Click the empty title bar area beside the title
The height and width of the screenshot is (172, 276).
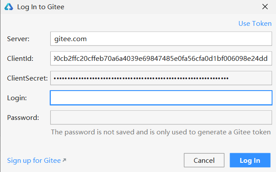point(162,7)
